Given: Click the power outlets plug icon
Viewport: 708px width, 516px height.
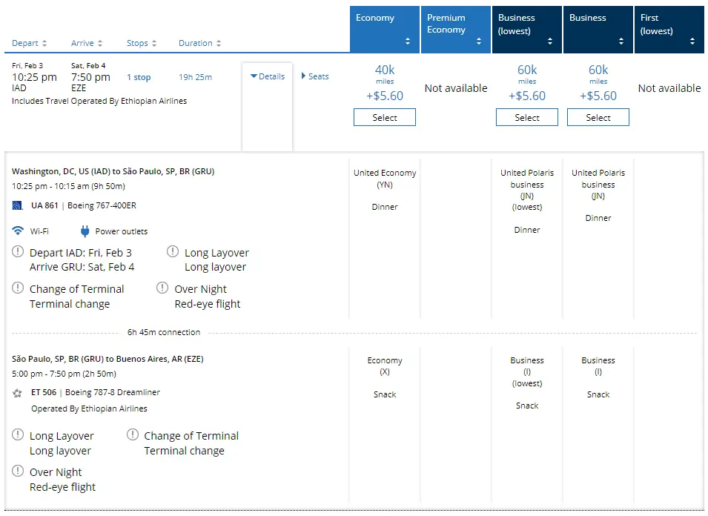Looking at the screenshot, I should pyautogui.click(x=85, y=231).
